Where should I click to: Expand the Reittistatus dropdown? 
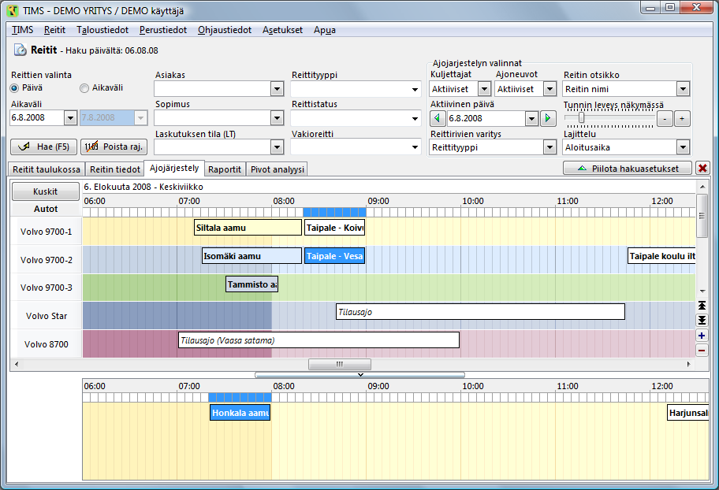(415, 119)
